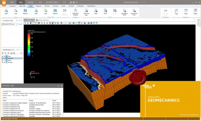Click the oil saturation color scale bar
The width and height of the screenshot is (201, 121).
coord(29,45)
